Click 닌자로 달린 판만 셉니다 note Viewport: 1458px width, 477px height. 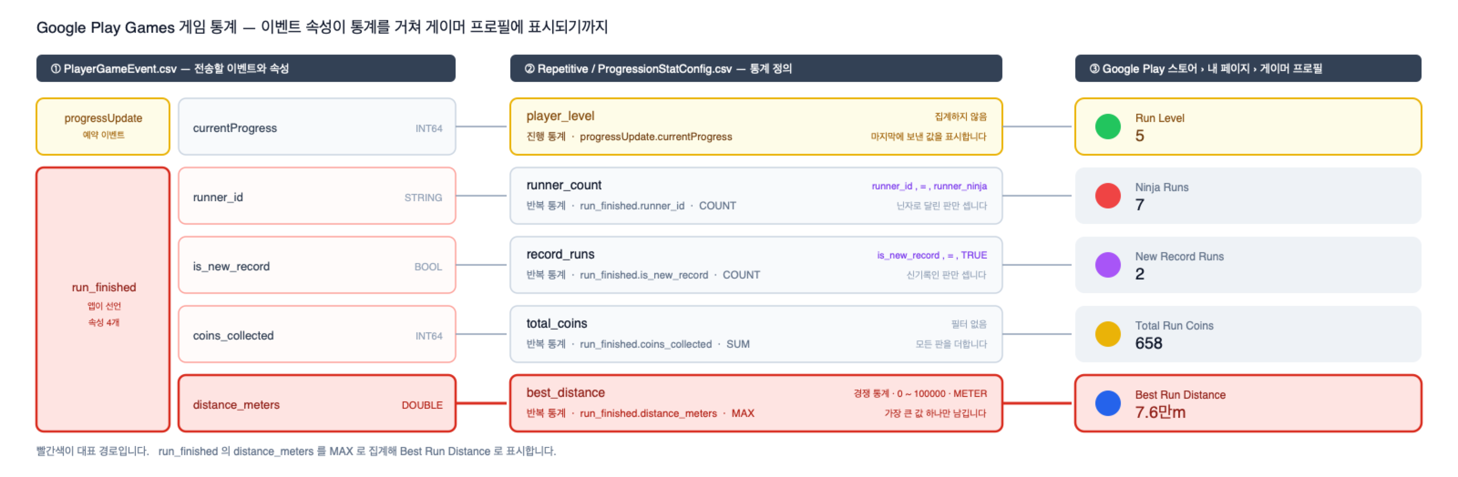(941, 206)
